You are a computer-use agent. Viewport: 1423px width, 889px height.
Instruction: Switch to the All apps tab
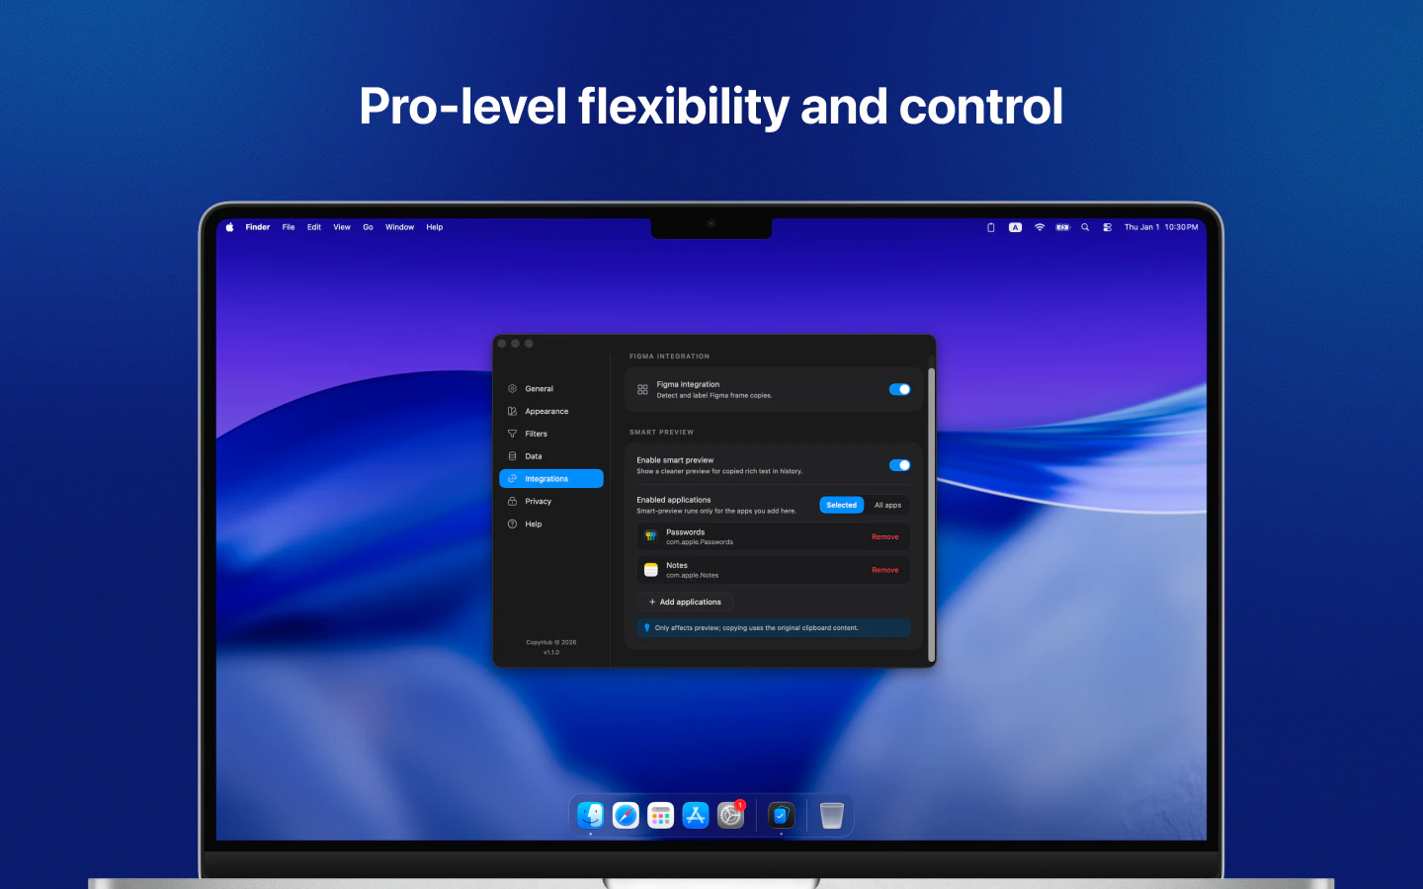point(887,505)
